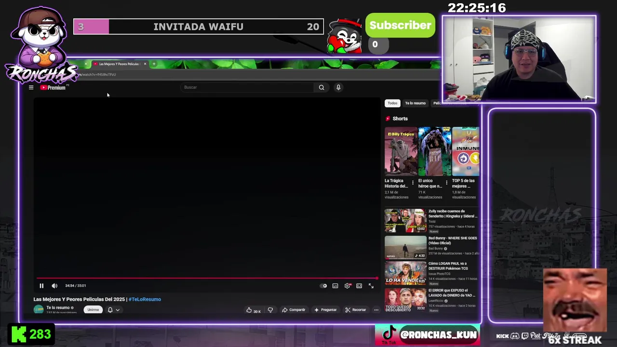Image resolution: width=617 pixels, height=347 pixels.
Task: Open the El Billy Trágico short thumbnail
Action: [401, 151]
